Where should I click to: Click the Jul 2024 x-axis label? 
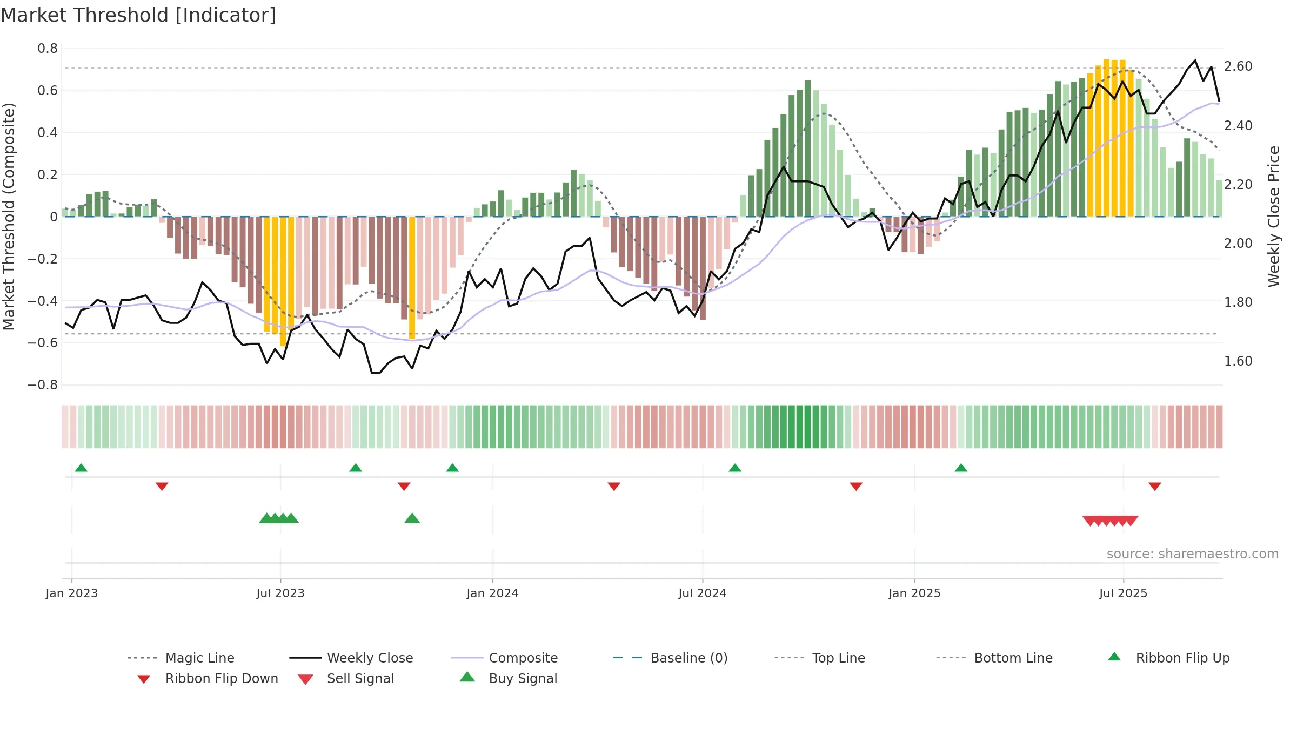click(x=703, y=593)
